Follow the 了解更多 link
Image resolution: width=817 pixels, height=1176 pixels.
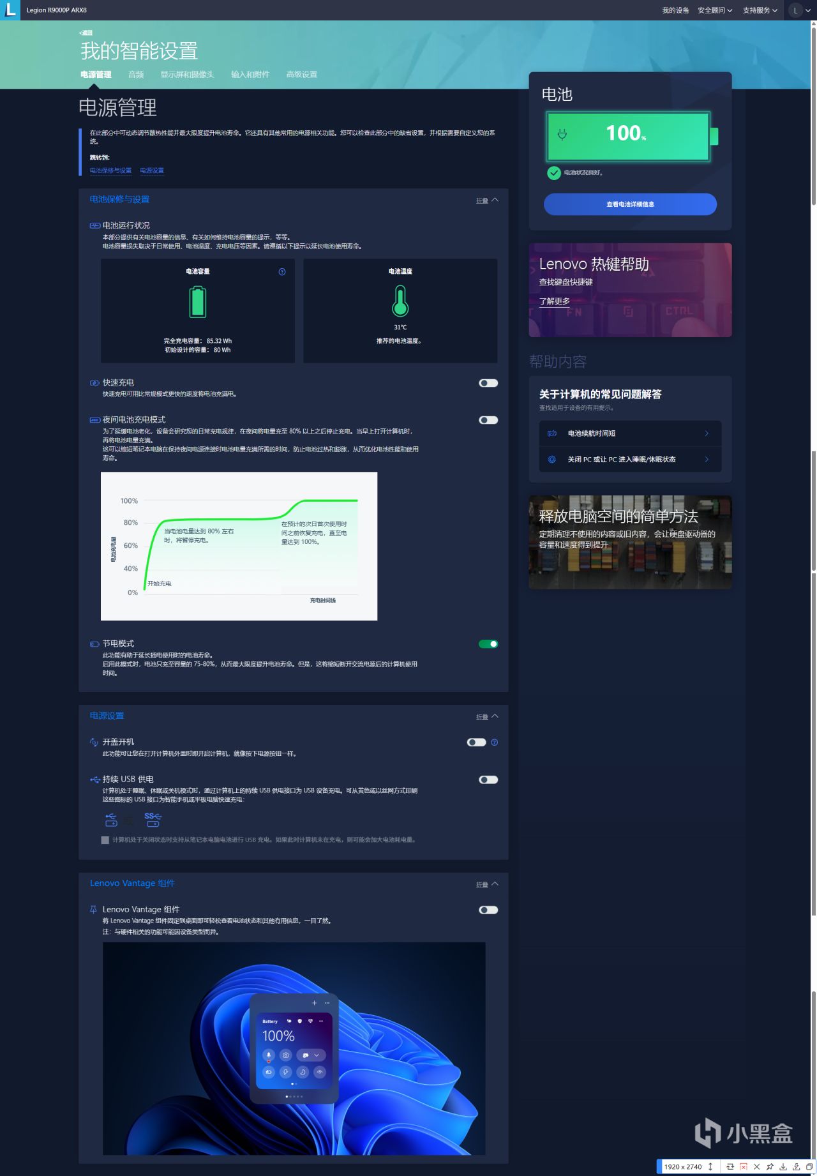555,301
